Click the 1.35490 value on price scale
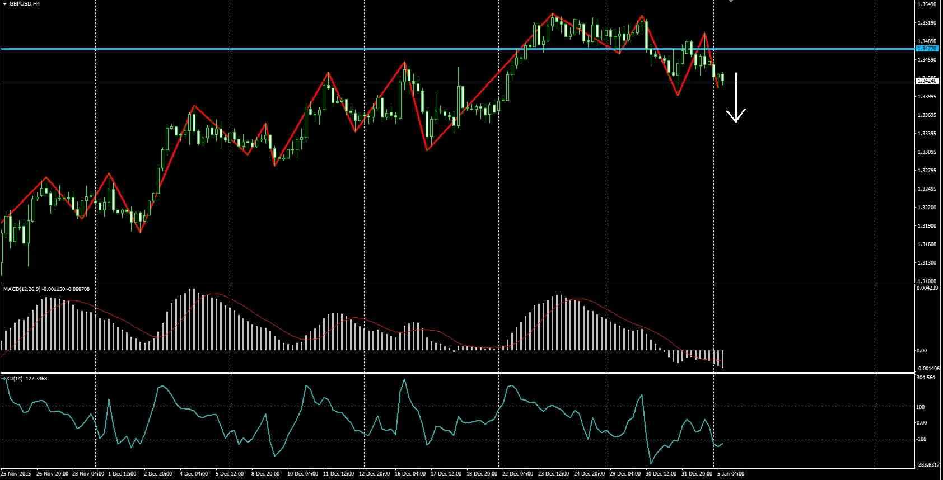The width and height of the screenshot is (943, 480). 926,4
